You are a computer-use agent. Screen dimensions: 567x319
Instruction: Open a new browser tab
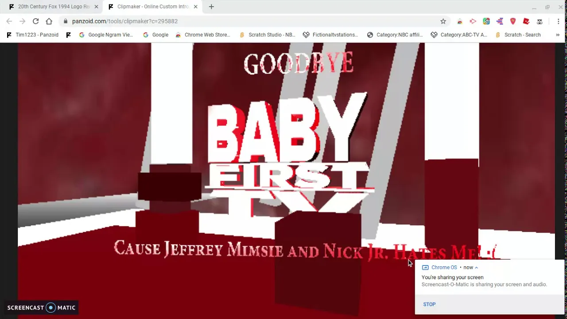pyautogui.click(x=211, y=7)
